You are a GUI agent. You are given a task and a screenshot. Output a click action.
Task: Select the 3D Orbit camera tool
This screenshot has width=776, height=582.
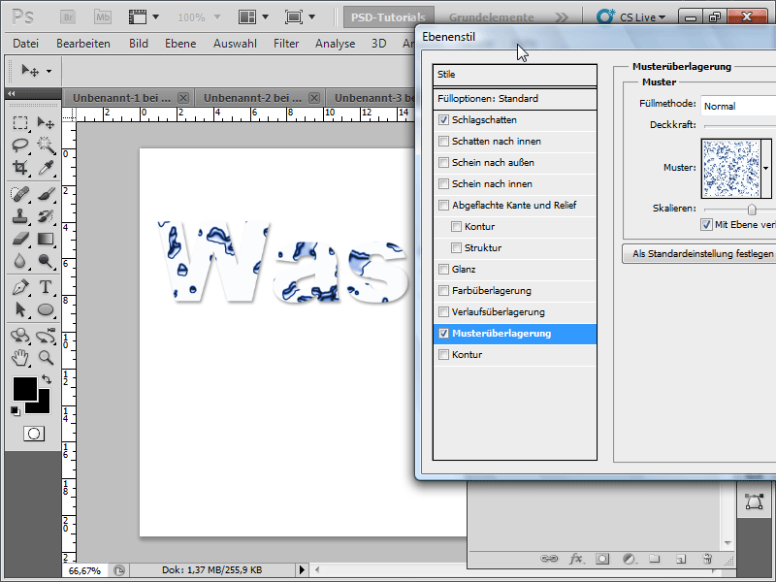(x=46, y=336)
